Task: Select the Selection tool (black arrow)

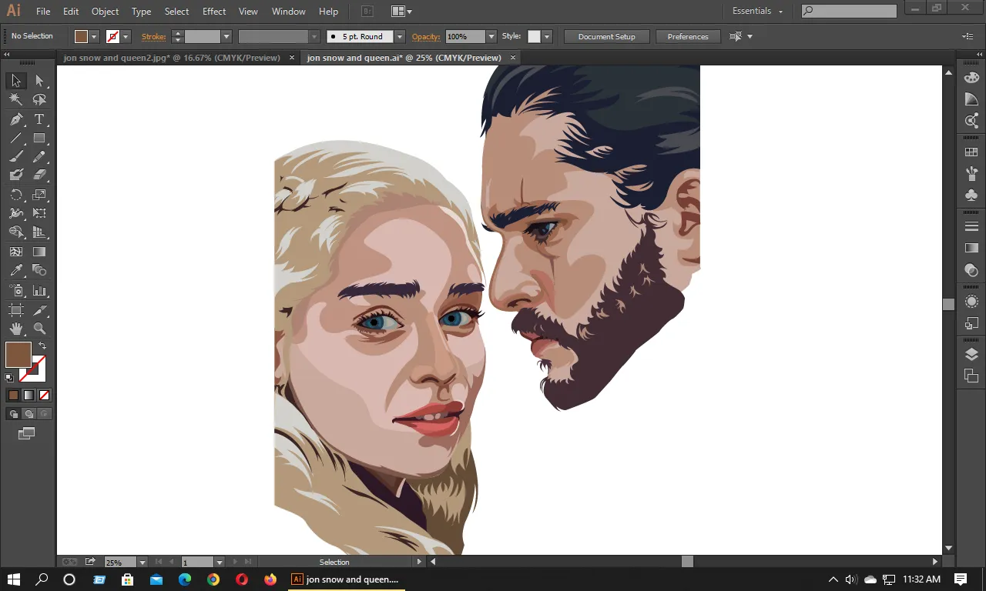Action: click(15, 81)
